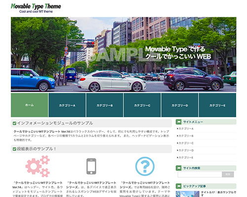The image size is (247, 197).
Task: Open カテゴリーB in the sidebar site menu
Action: point(186,136)
